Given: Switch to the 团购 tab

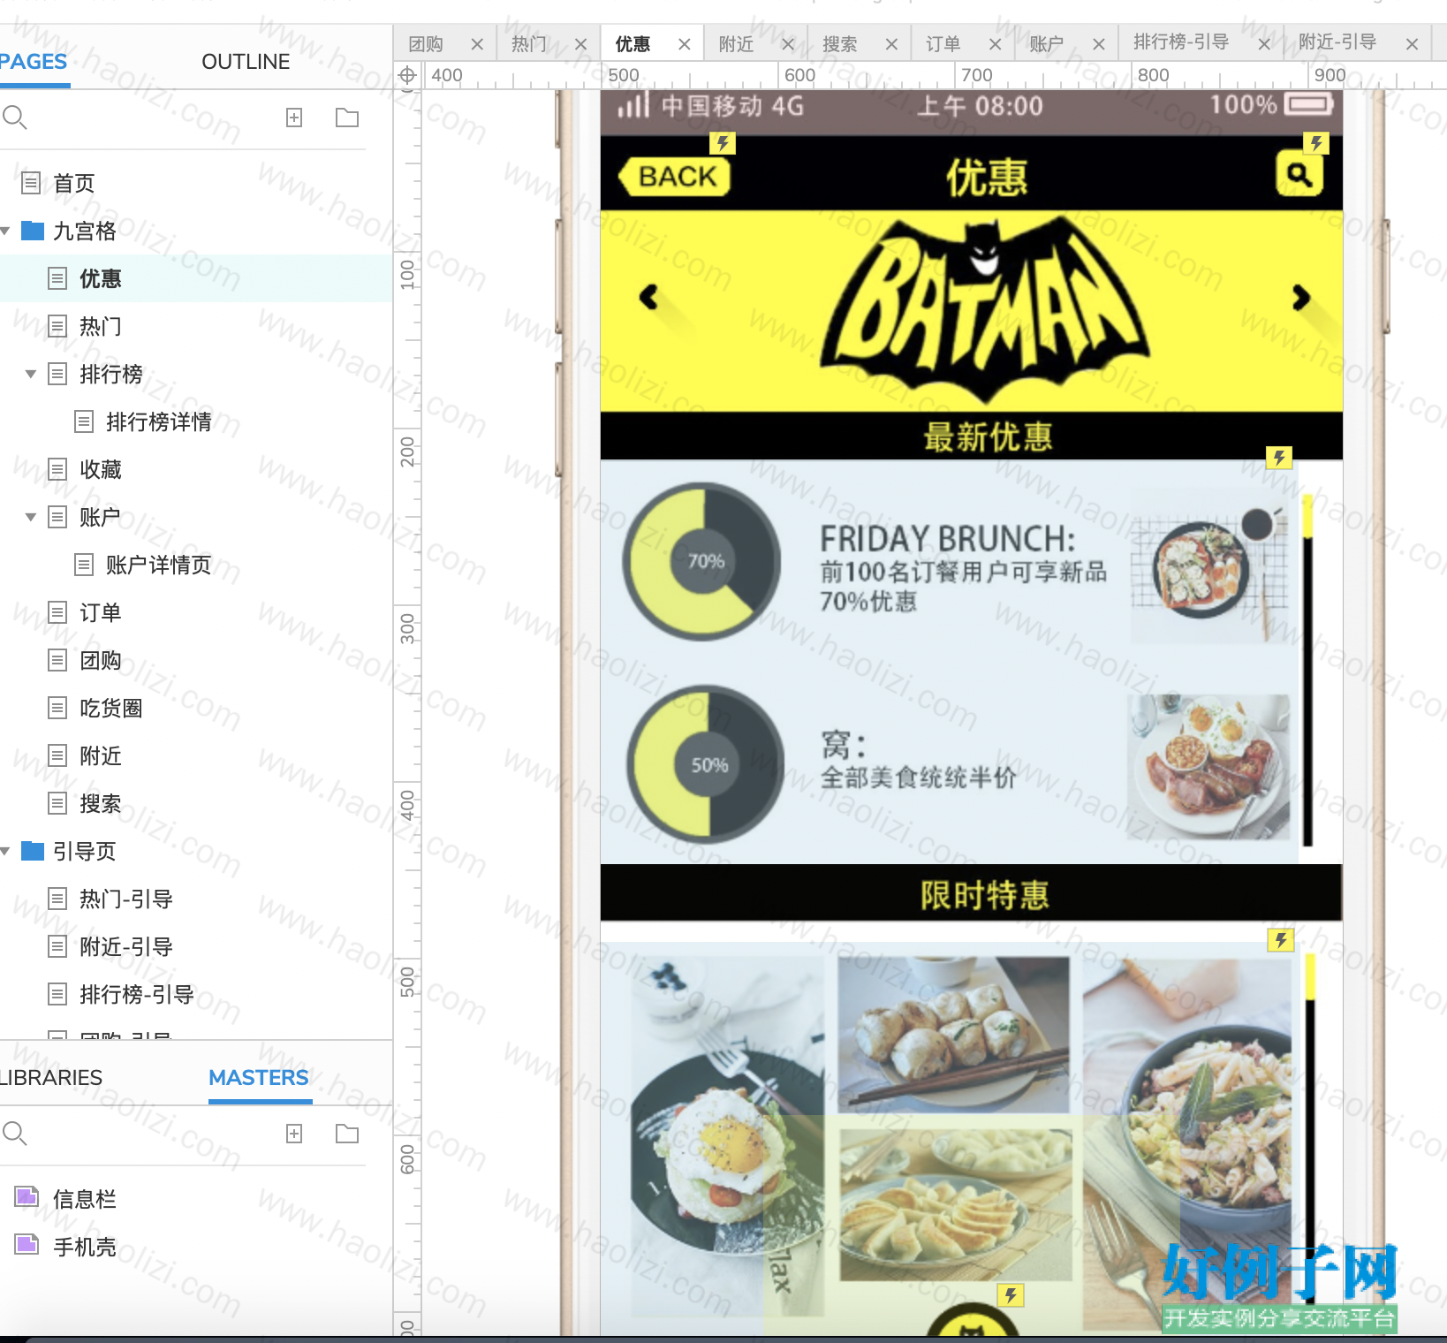Looking at the screenshot, I should (x=426, y=44).
